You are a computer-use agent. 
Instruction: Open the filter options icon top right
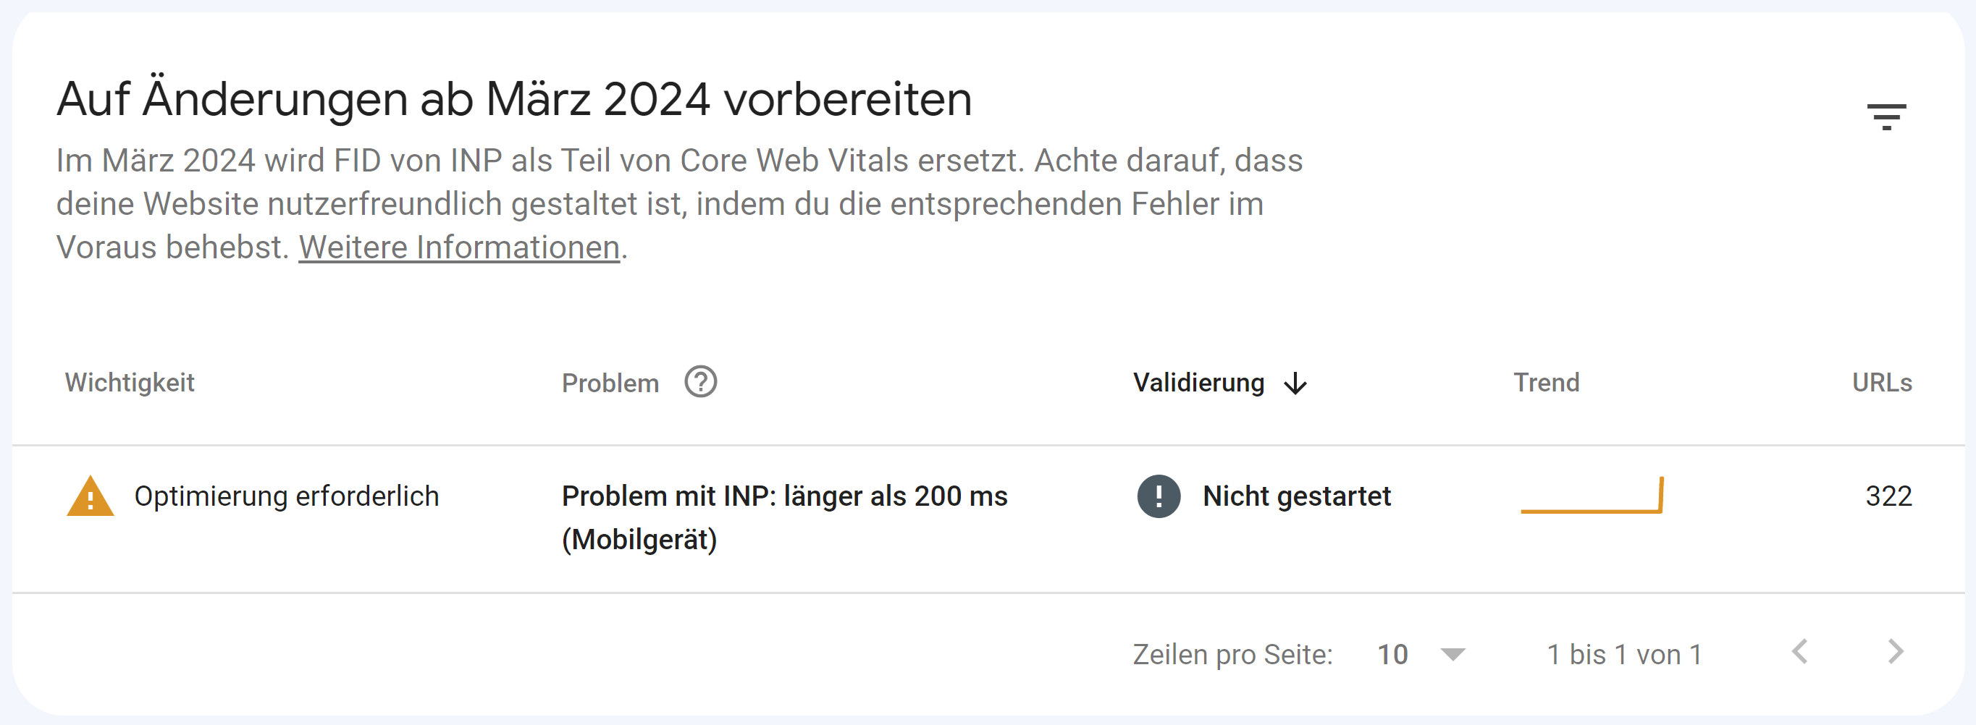coord(1887,115)
